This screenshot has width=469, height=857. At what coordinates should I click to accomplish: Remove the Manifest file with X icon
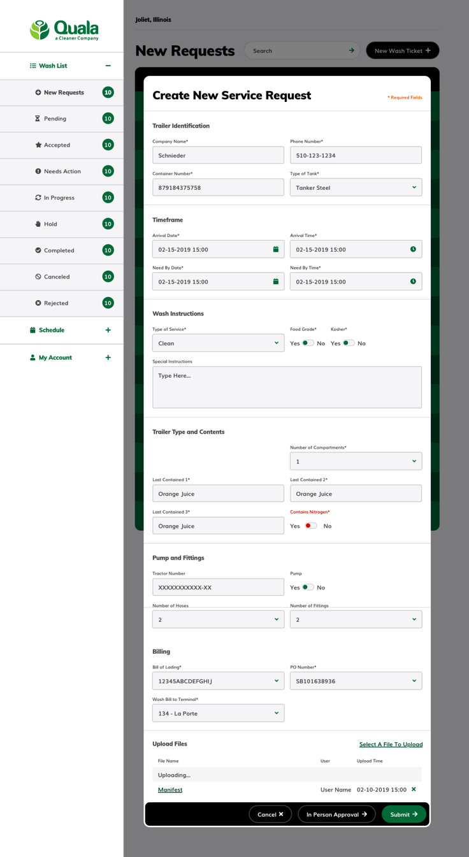click(x=414, y=789)
